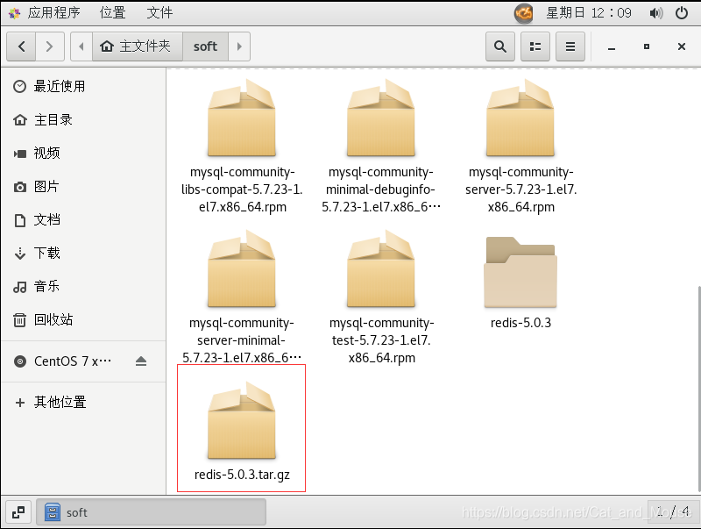
Task: Minimize the file manager window
Action: pos(612,46)
